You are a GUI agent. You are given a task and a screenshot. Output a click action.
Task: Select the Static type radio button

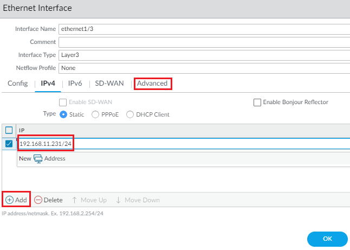point(63,114)
